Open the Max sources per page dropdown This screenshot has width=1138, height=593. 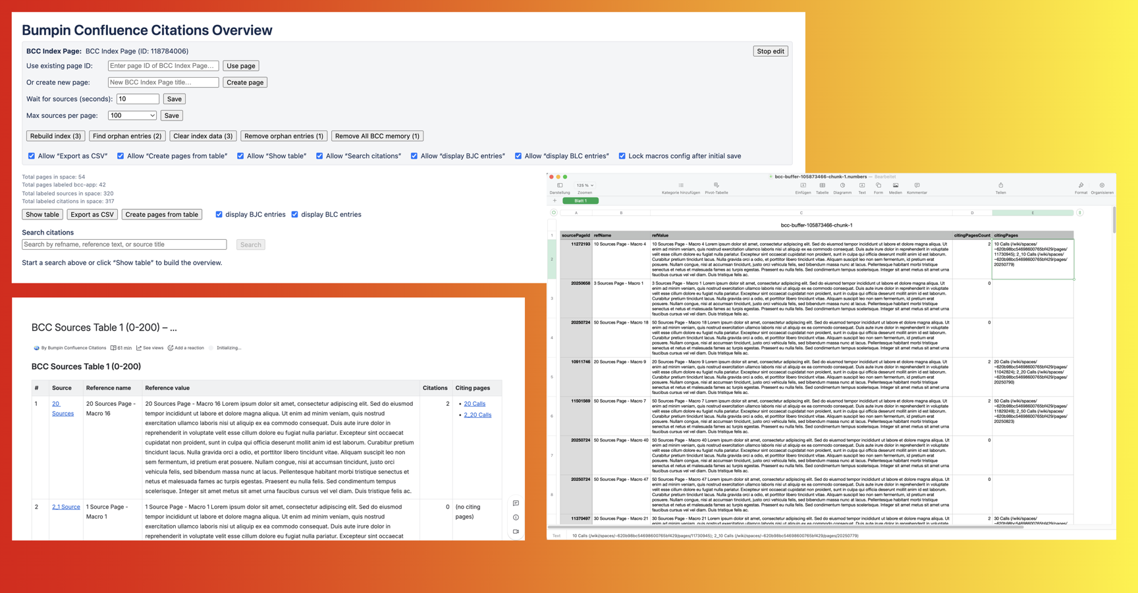tap(132, 115)
